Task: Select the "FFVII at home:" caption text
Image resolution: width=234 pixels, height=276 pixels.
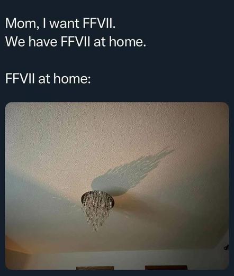Action: tap(48, 78)
